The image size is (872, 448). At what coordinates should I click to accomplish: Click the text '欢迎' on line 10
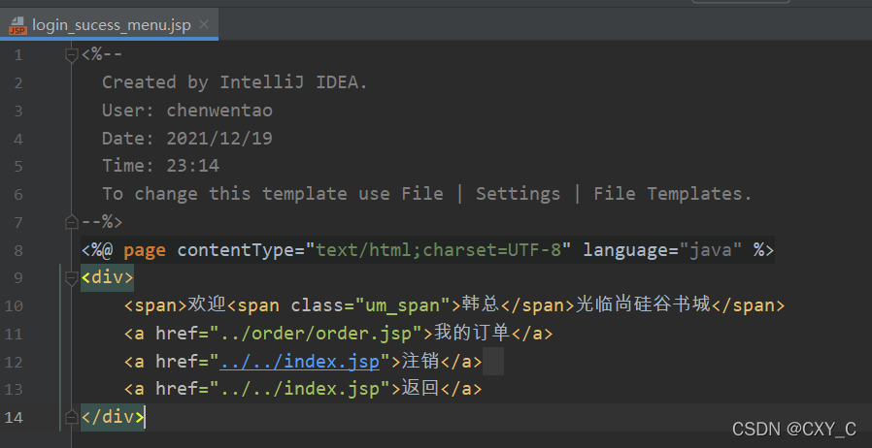206,305
